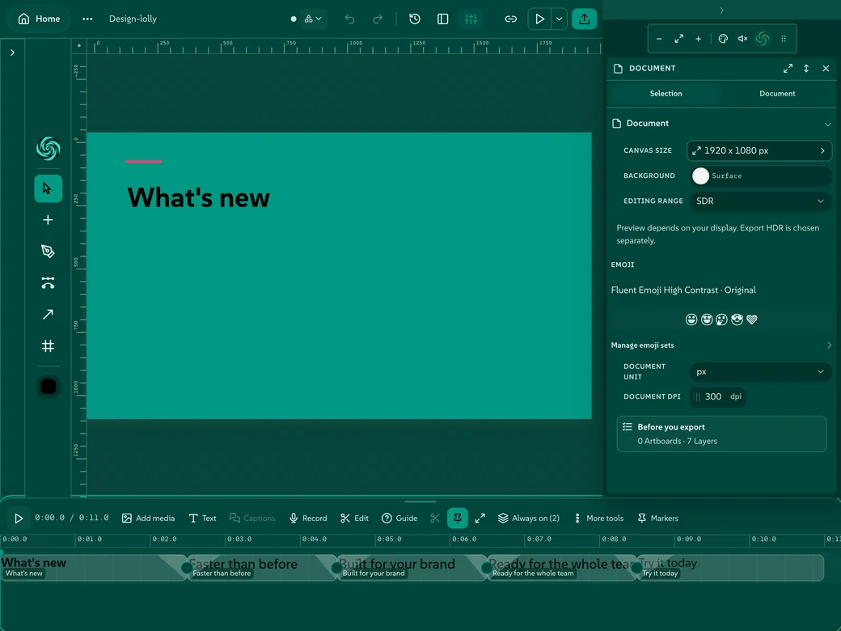Start Record with the microphone
Screen dimensions: 841x631
tap(308, 519)
